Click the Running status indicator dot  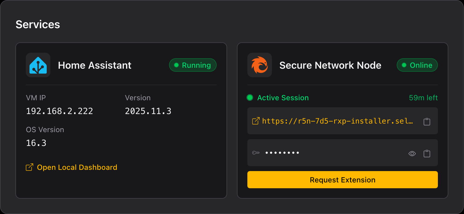(176, 65)
